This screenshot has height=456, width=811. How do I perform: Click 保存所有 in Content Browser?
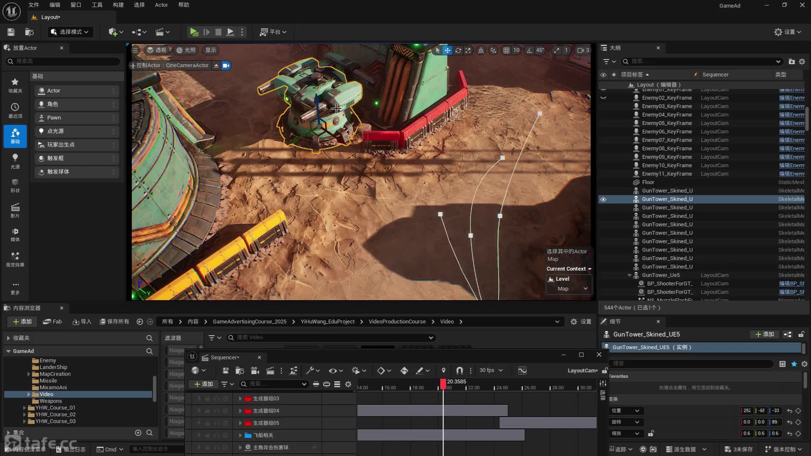pyautogui.click(x=114, y=322)
